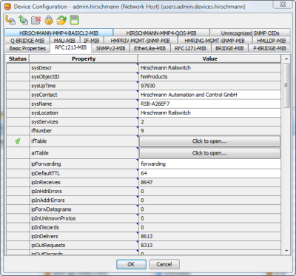Switch to Unrecognized SNMP OIDs tab
The image size is (296, 276).
(250, 33)
